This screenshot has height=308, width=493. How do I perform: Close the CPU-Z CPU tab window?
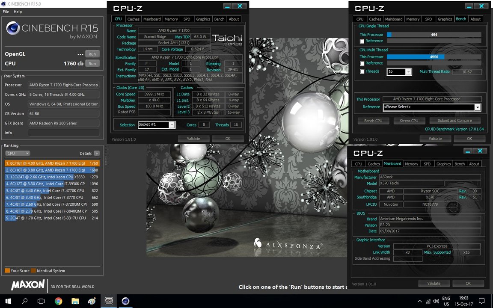point(240,6)
